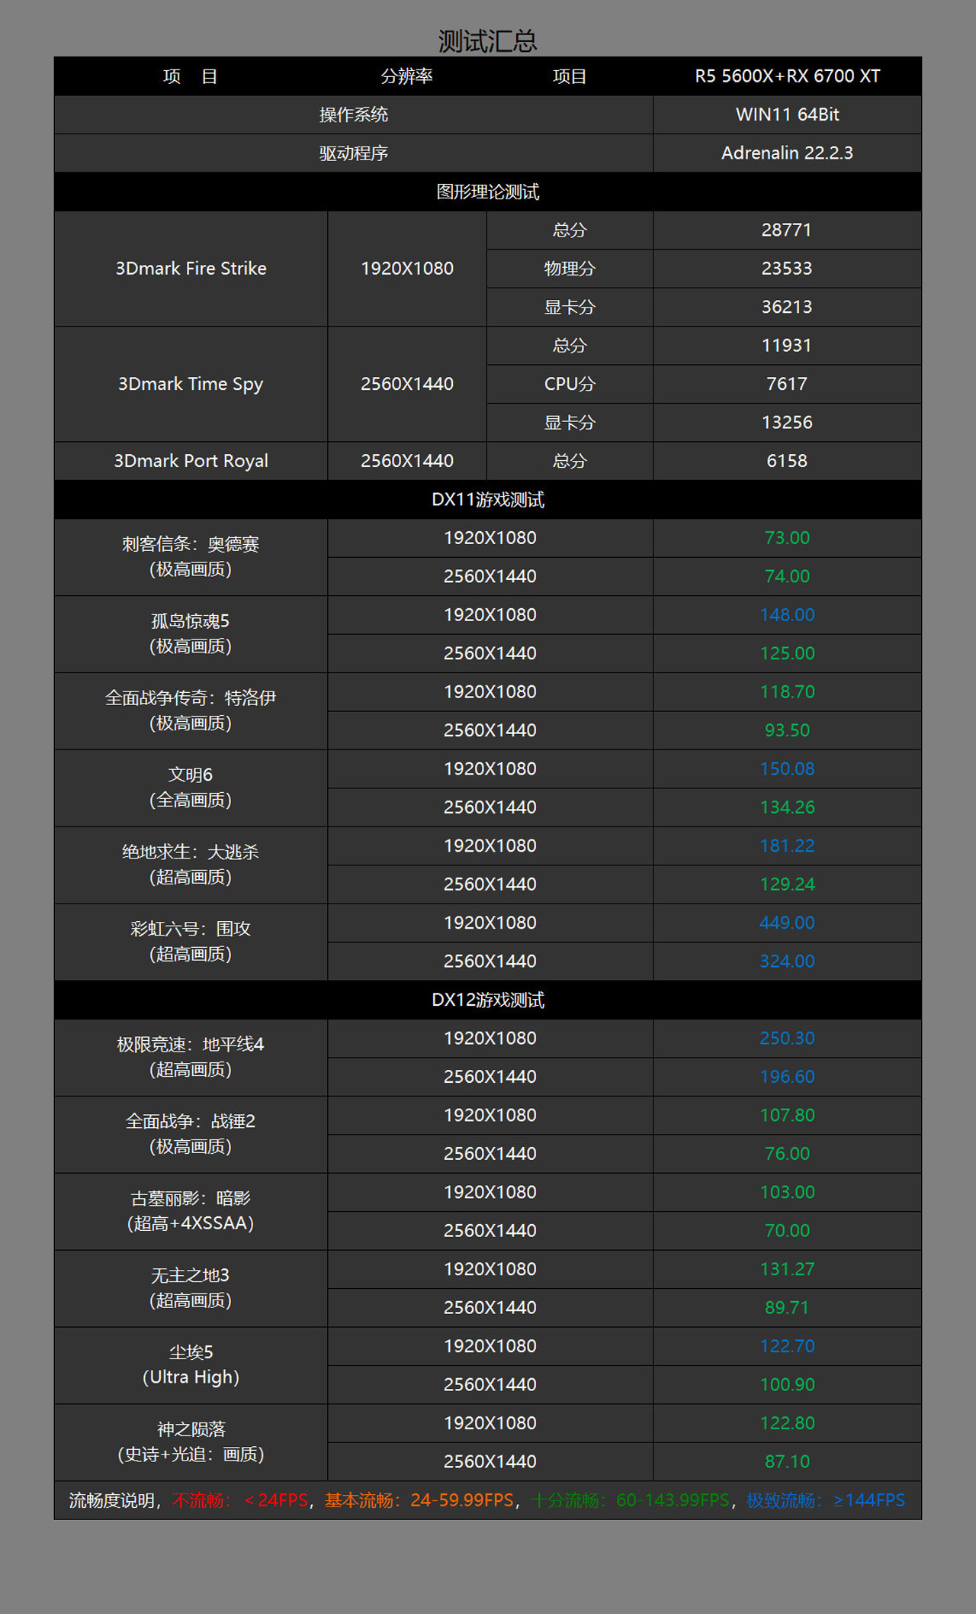Click the DX11游戏测试 section header

(487, 500)
